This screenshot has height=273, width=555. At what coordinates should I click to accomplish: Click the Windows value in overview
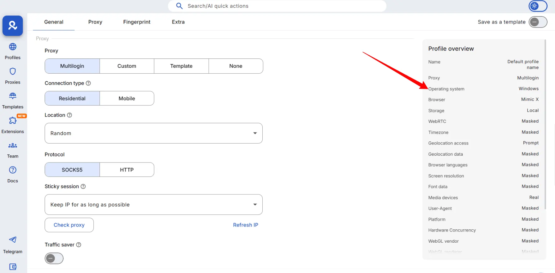pos(529,89)
